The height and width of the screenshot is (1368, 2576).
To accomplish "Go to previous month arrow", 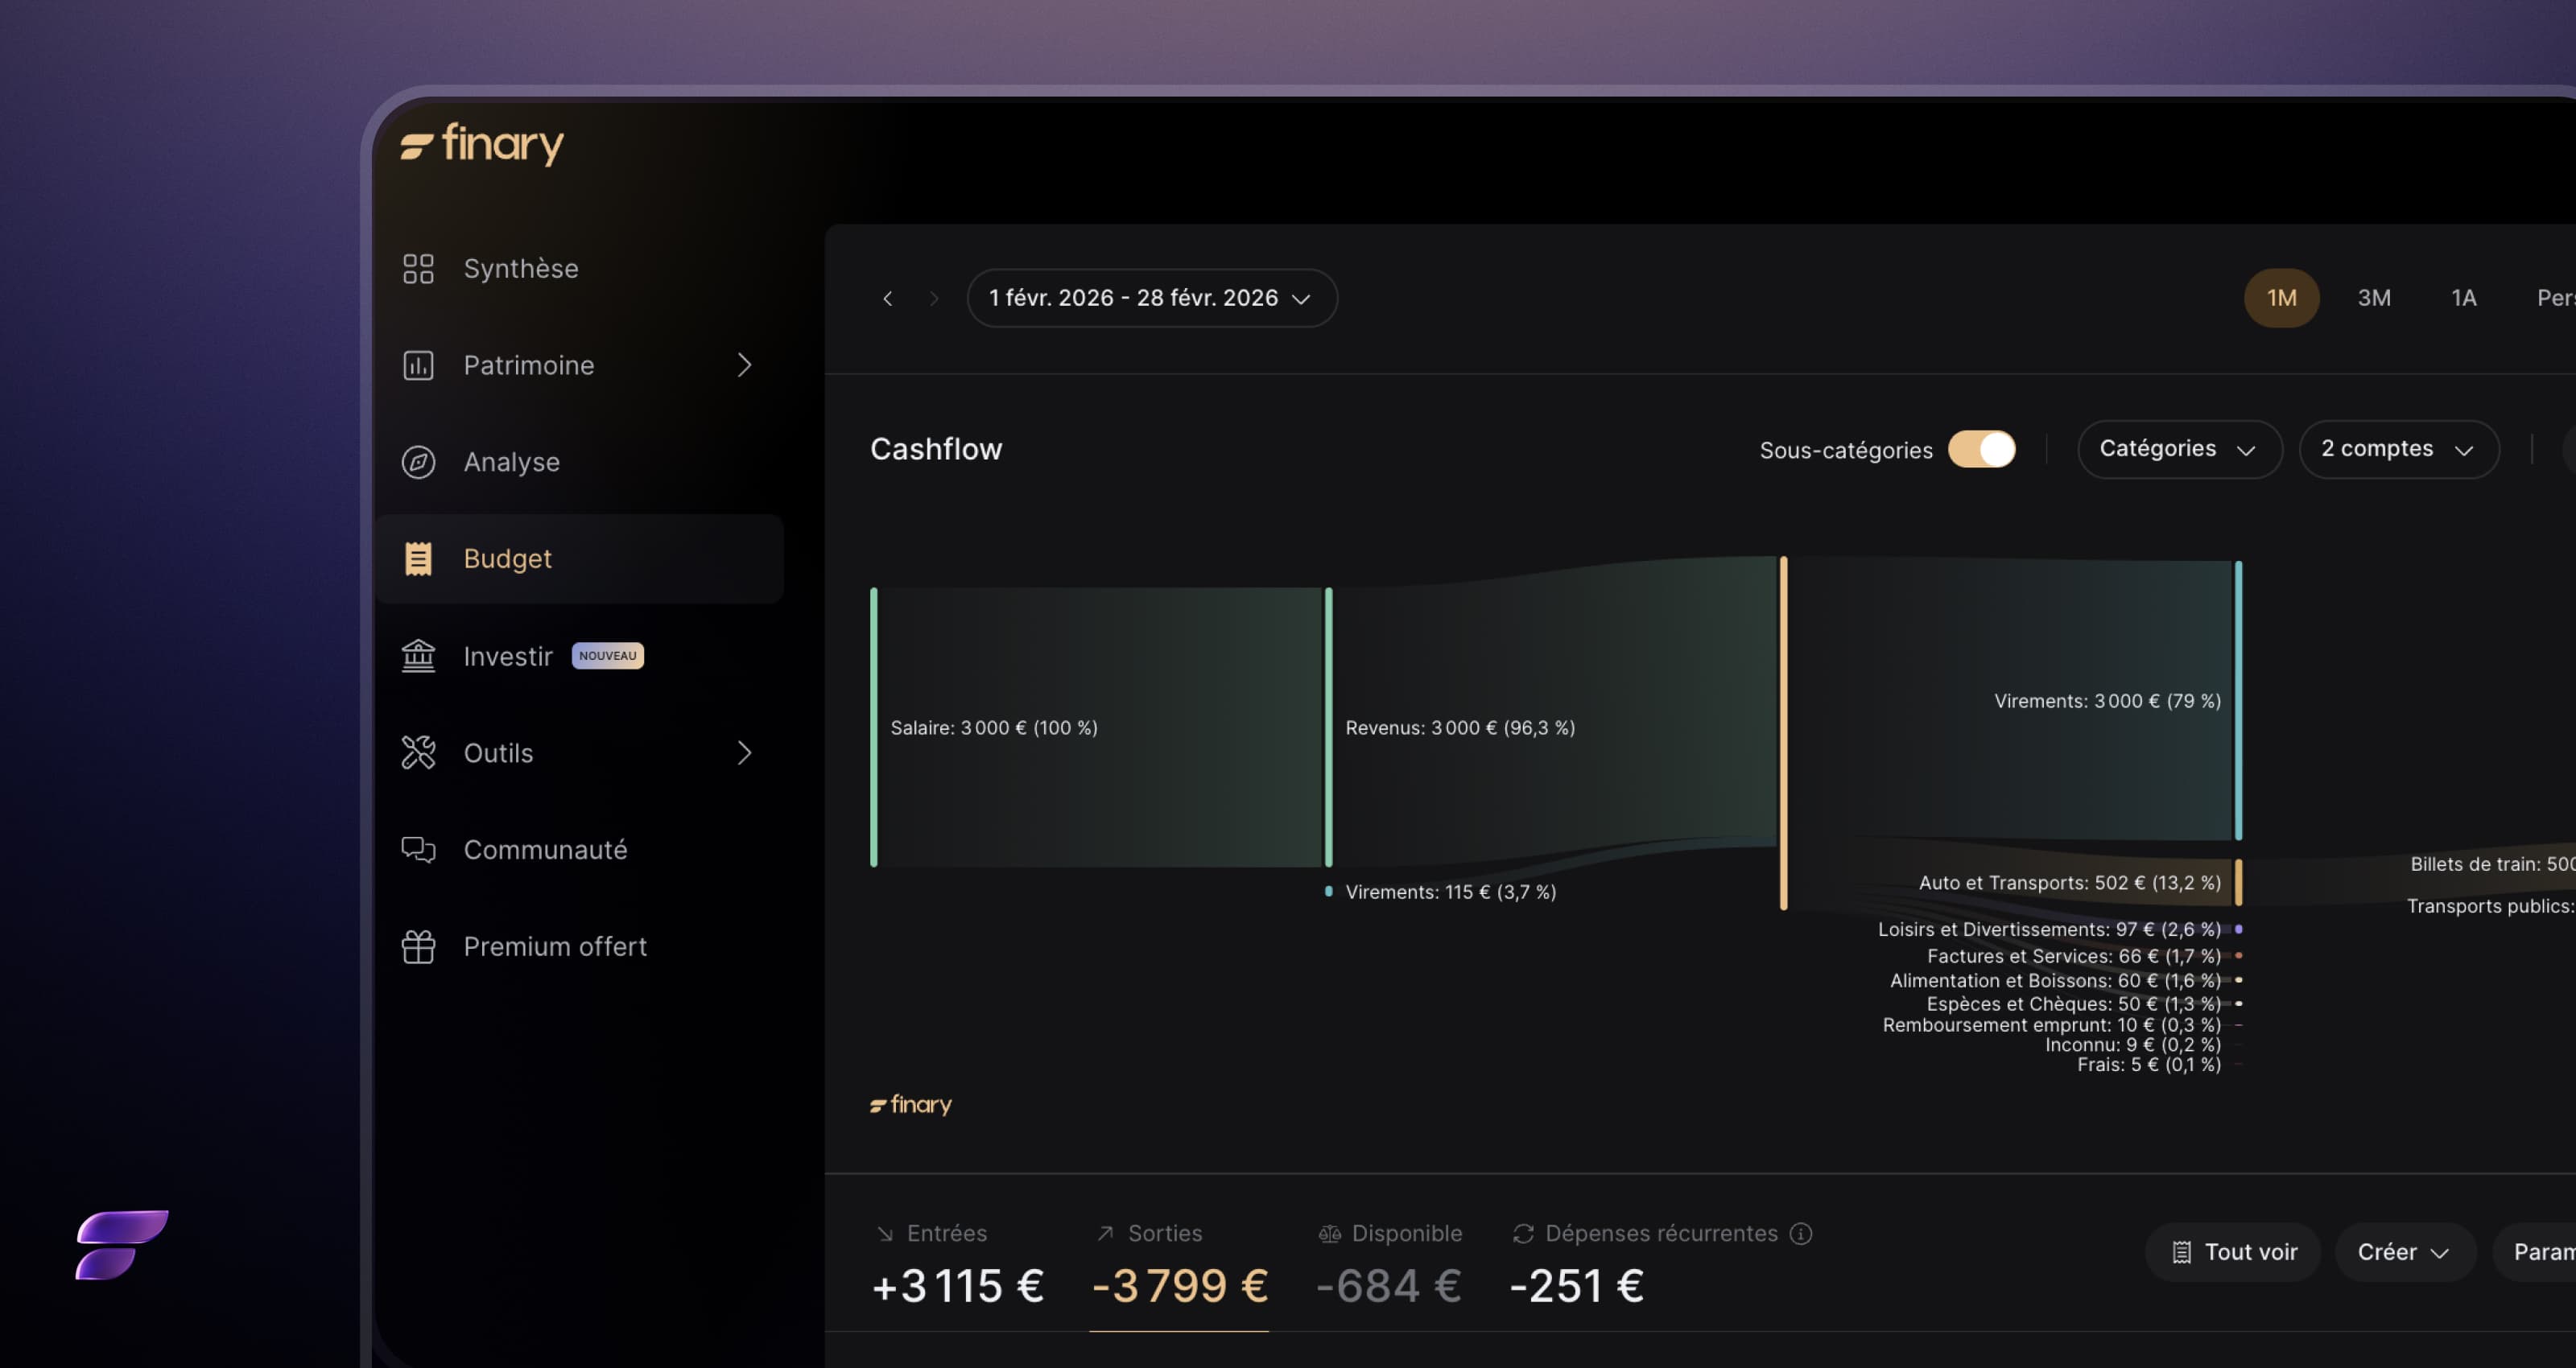I will 887,298.
